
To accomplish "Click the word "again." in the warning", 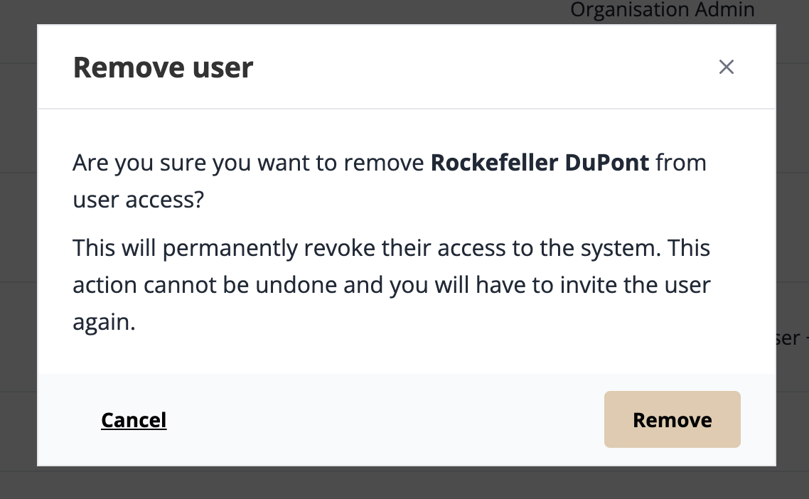I will coord(105,323).
